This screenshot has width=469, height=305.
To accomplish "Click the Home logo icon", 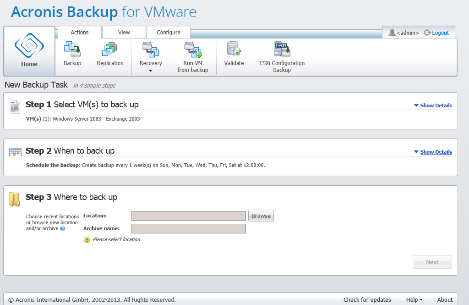I will click(29, 46).
